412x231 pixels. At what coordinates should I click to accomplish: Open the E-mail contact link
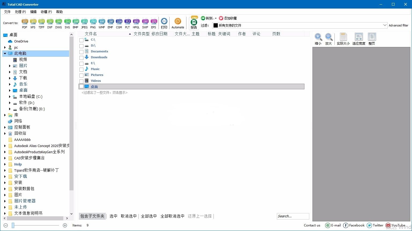(x=333, y=225)
